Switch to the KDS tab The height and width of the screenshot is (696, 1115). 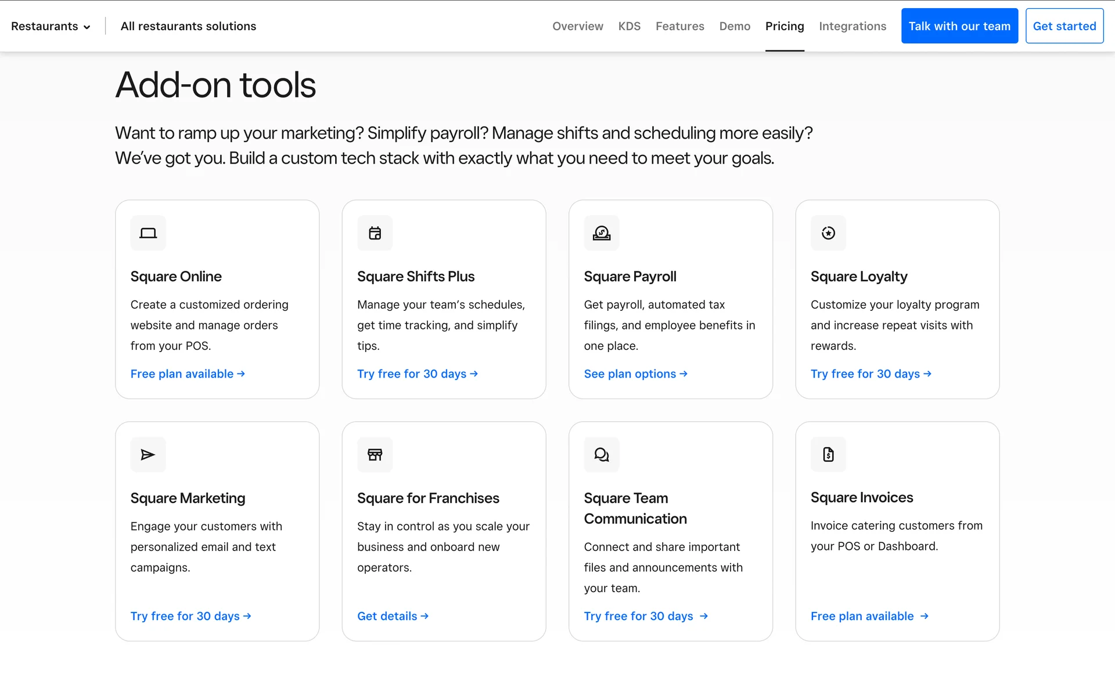[629, 27]
